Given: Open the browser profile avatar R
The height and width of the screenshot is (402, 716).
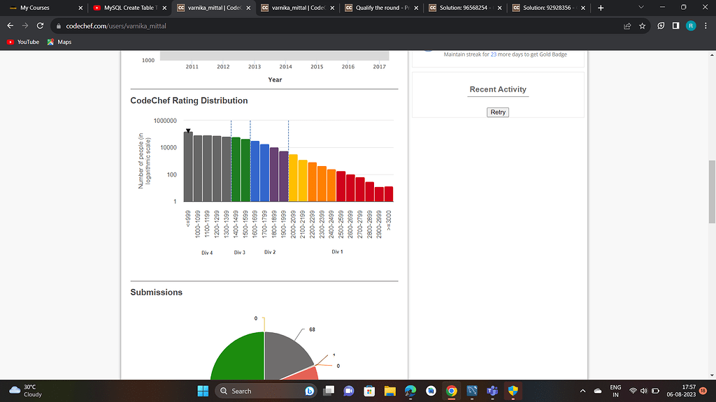Looking at the screenshot, I should 691,25.
